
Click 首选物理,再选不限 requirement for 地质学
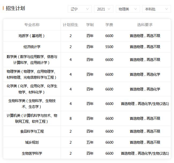(x=145, y=36)
